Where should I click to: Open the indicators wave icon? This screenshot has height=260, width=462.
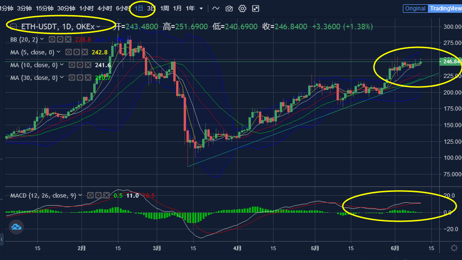click(x=216, y=8)
